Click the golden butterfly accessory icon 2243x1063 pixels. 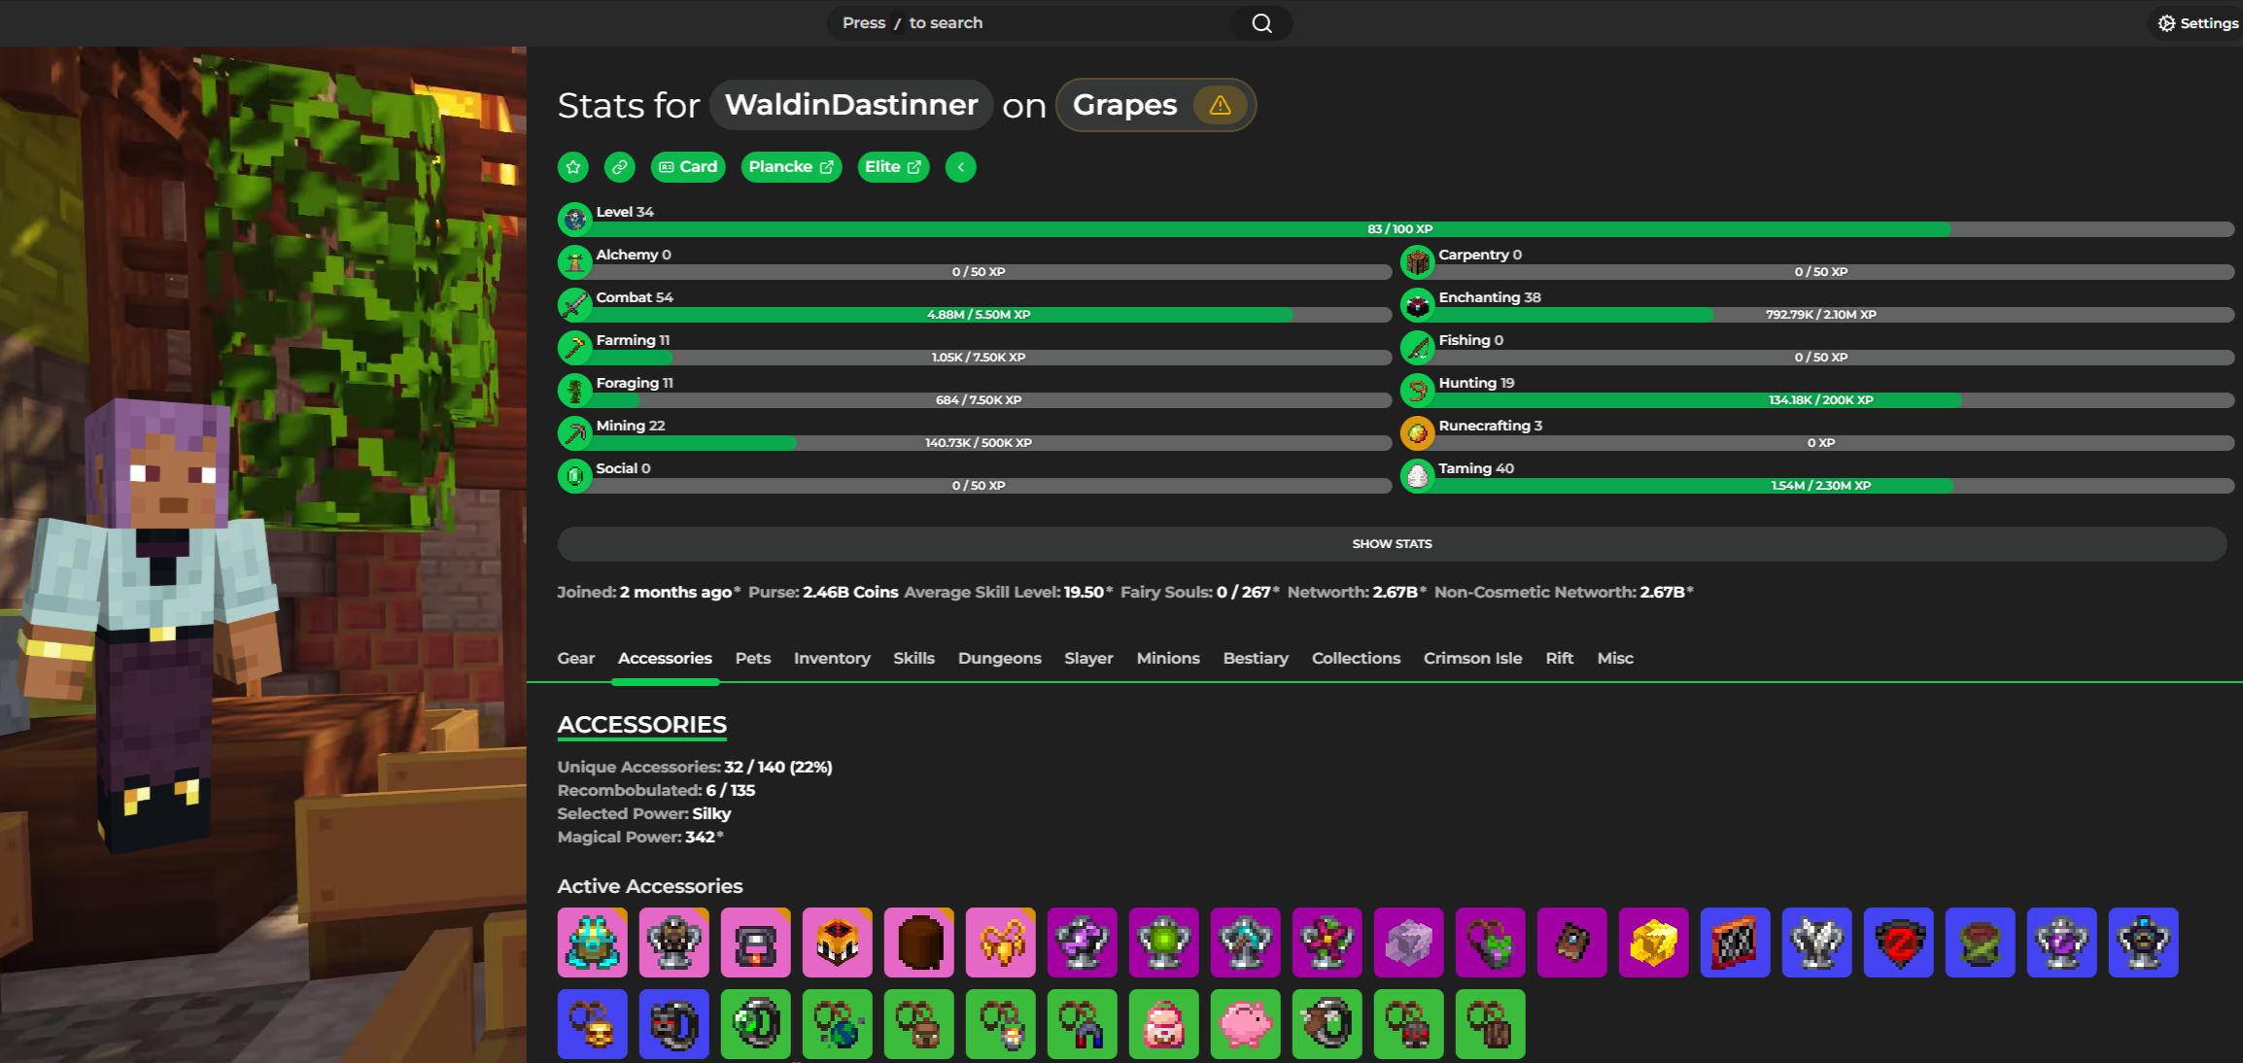coord(1000,943)
